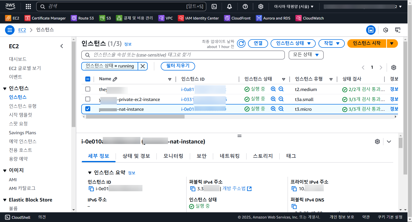
Task: Open the help question mark icon
Action: pos(245,6)
